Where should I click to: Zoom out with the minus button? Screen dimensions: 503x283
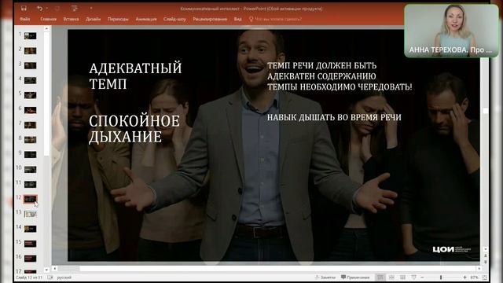pyautogui.click(x=423, y=277)
